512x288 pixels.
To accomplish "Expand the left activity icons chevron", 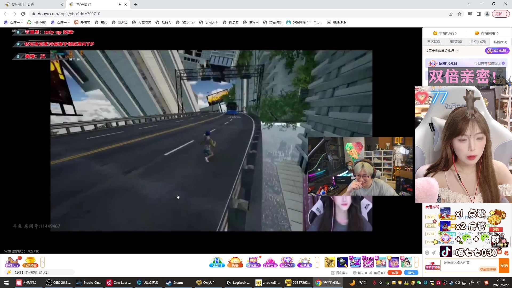I will pyautogui.click(x=43, y=262).
